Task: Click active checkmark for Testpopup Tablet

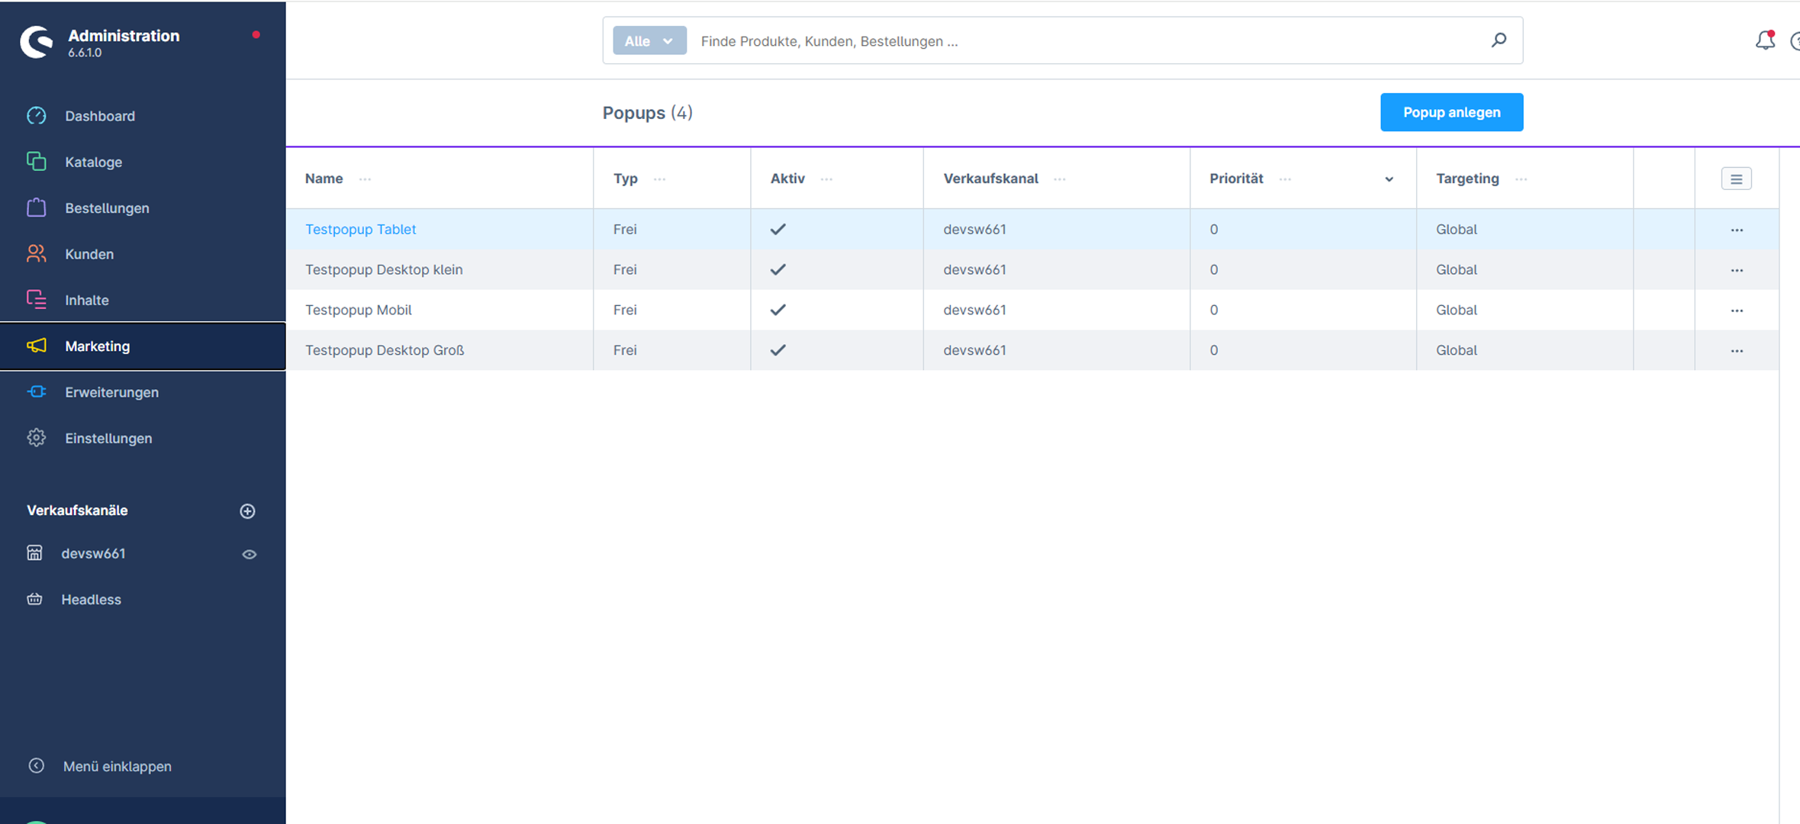Action: pyautogui.click(x=778, y=229)
